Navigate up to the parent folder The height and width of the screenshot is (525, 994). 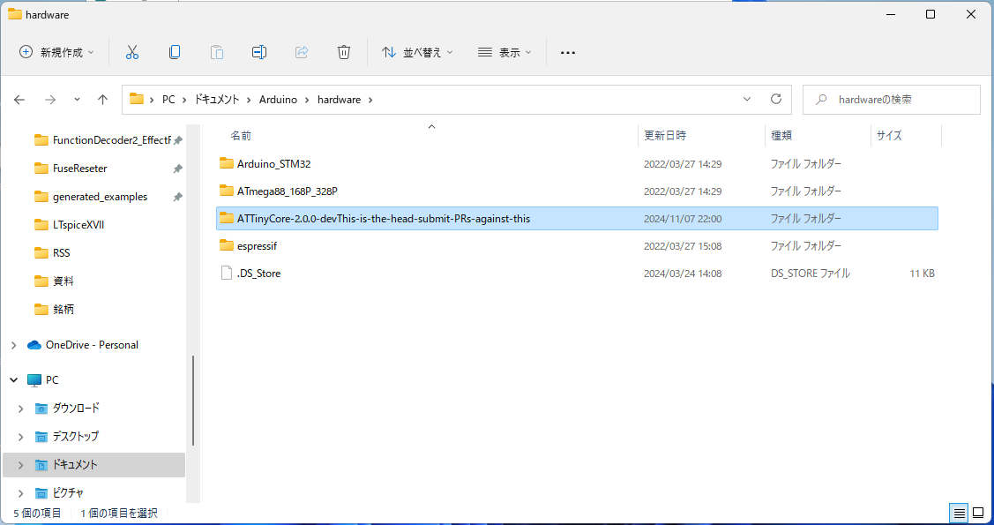click(101, 99)
